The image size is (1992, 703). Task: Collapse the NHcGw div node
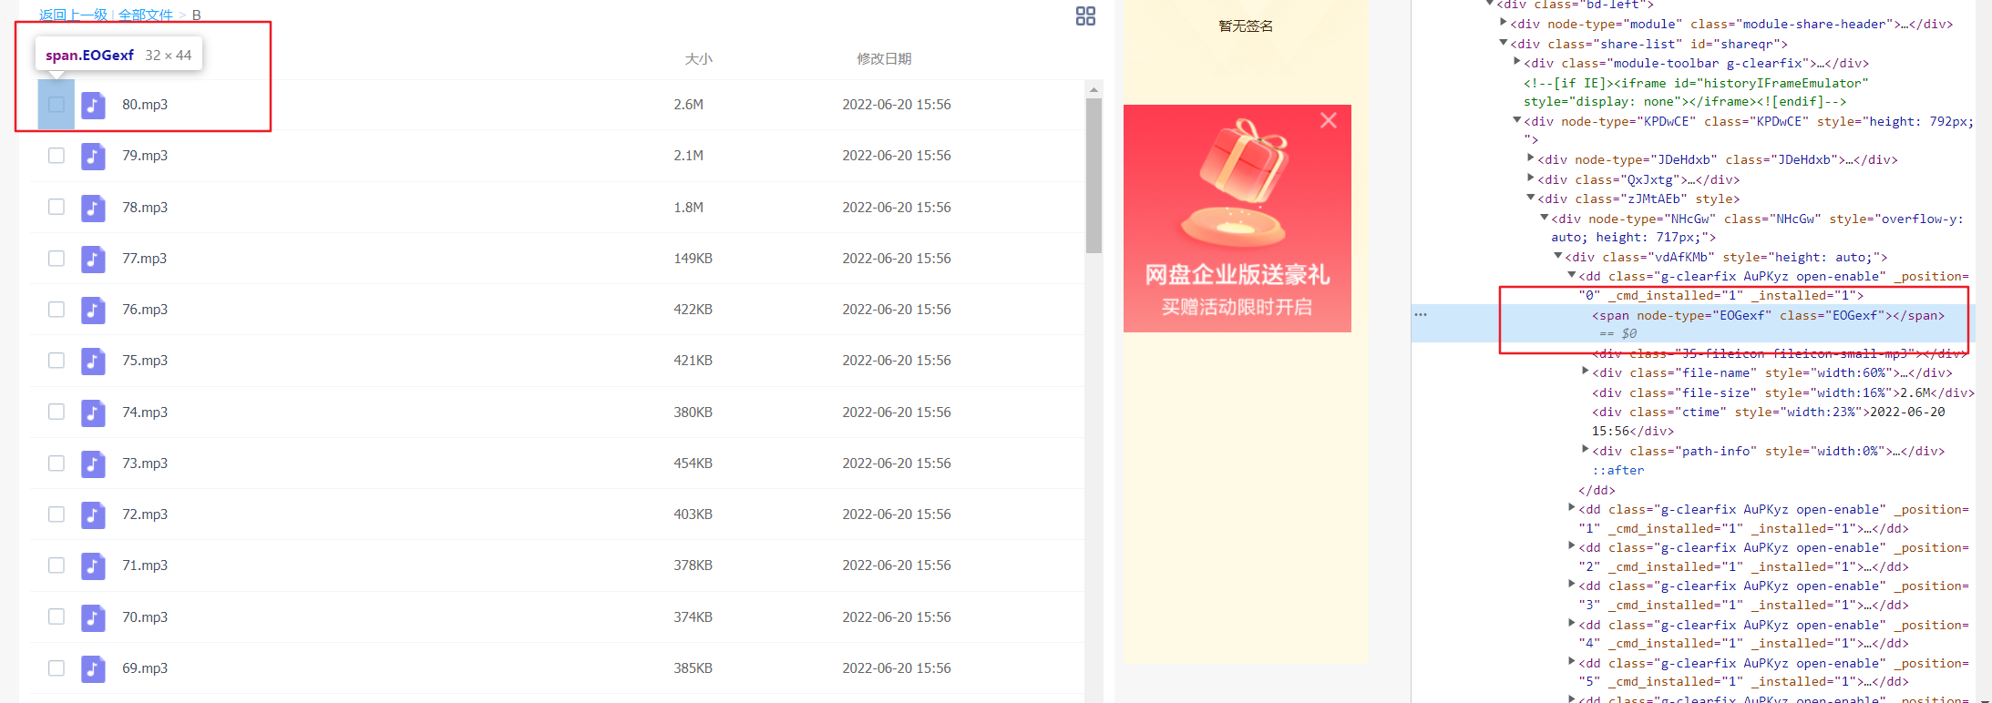click(1545, 218)
